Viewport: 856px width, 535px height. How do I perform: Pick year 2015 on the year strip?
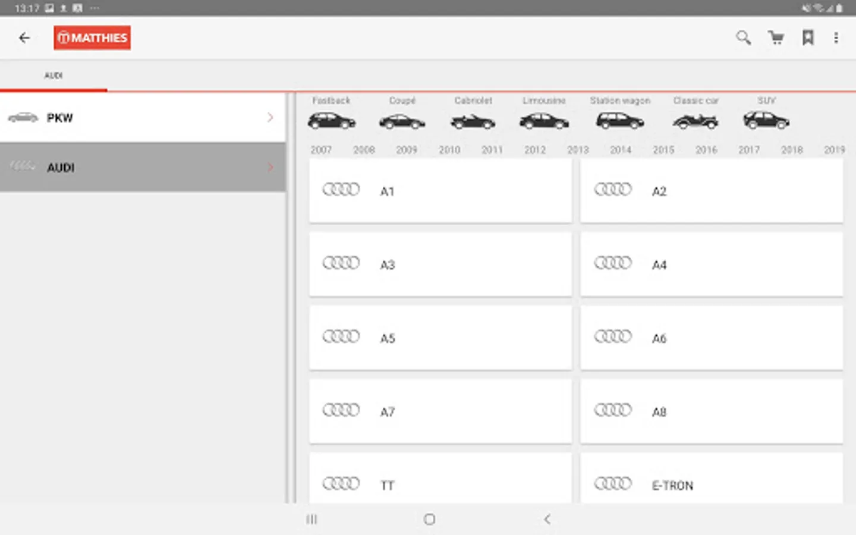coord(663,150)
